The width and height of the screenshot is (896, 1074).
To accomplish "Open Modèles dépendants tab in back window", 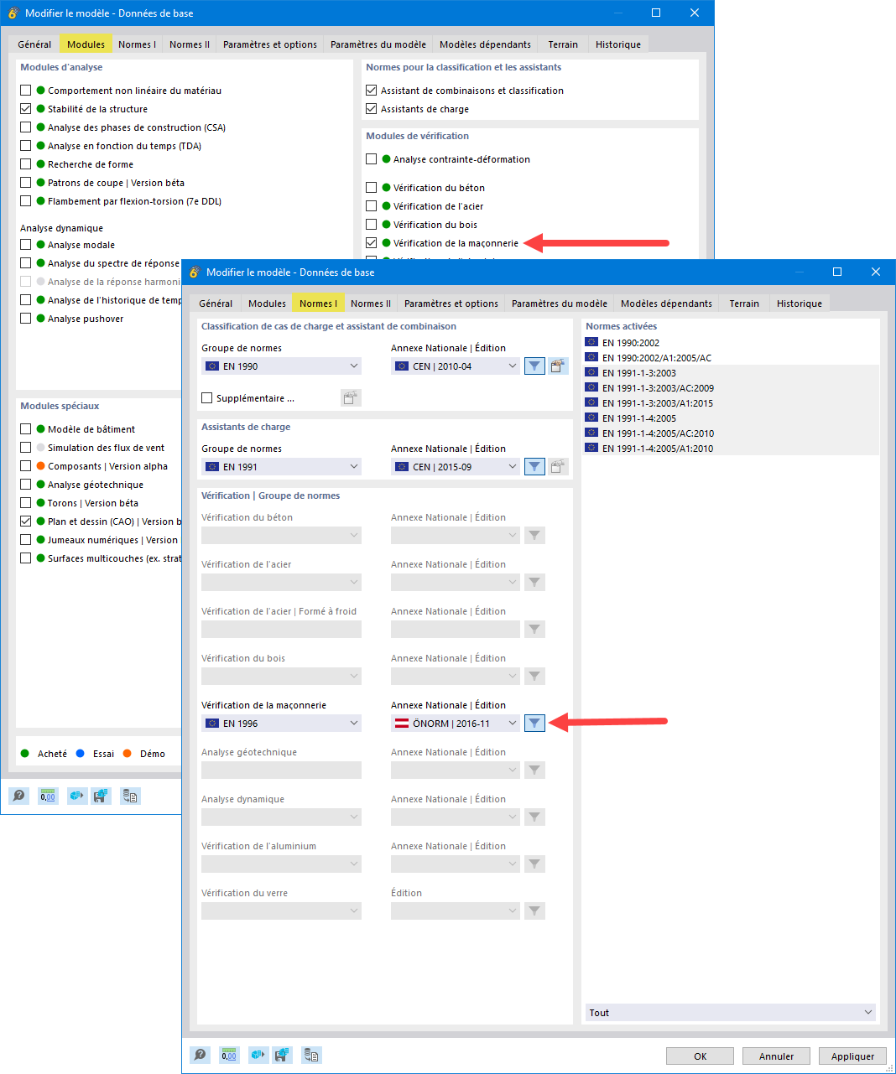I will [485, 44].
